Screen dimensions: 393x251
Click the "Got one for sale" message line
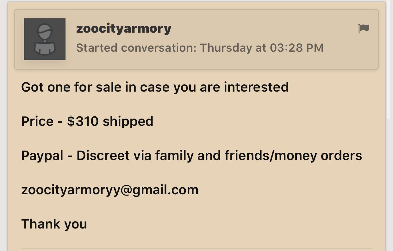[155, 87]
